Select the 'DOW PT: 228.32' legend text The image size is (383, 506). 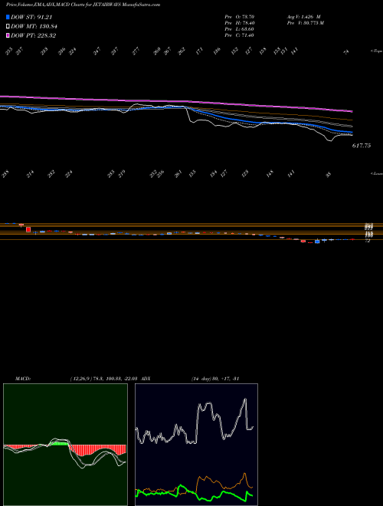pos(34,35)
